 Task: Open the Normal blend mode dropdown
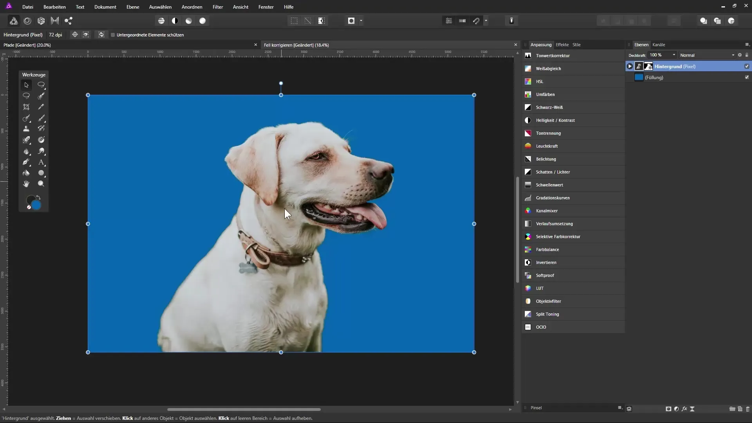pyautogui.click(x=707, y=55)
